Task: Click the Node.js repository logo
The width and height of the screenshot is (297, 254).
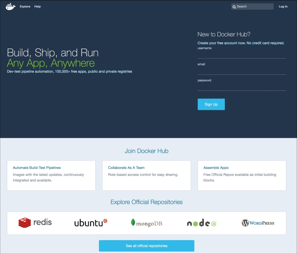Action: tap(202, 223)
